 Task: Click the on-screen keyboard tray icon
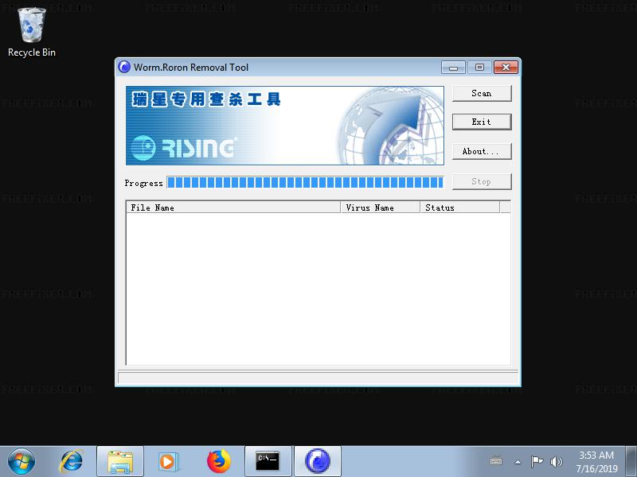click(496, 462)
